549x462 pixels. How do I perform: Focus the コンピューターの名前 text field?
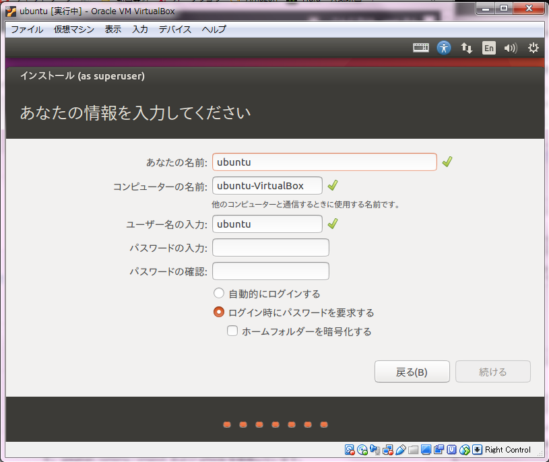point(267,186)
